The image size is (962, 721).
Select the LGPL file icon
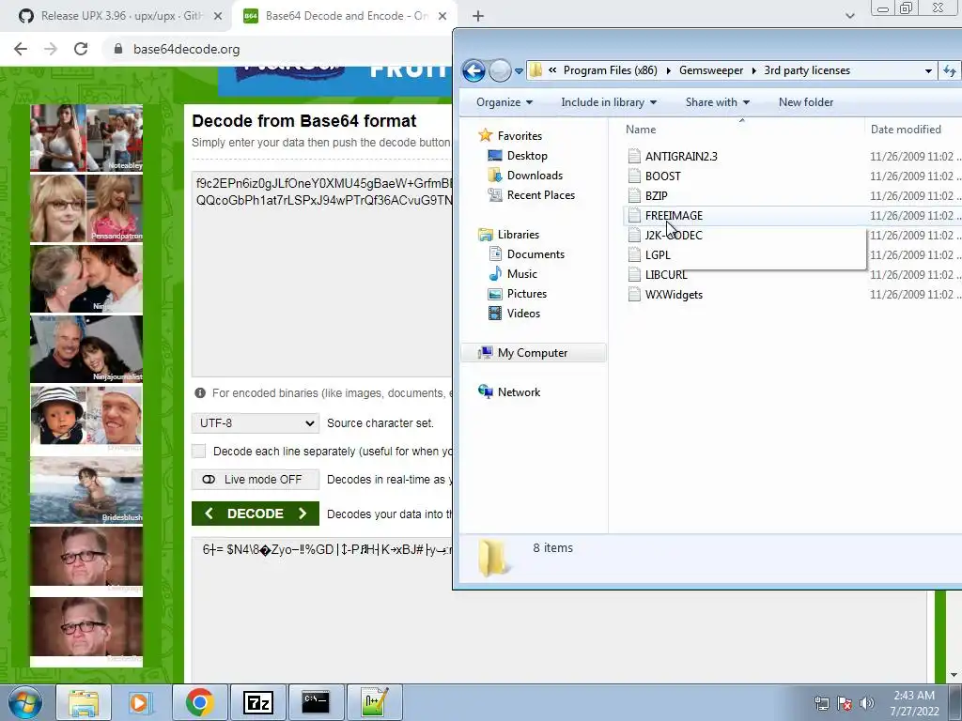(x=634, y=255)
